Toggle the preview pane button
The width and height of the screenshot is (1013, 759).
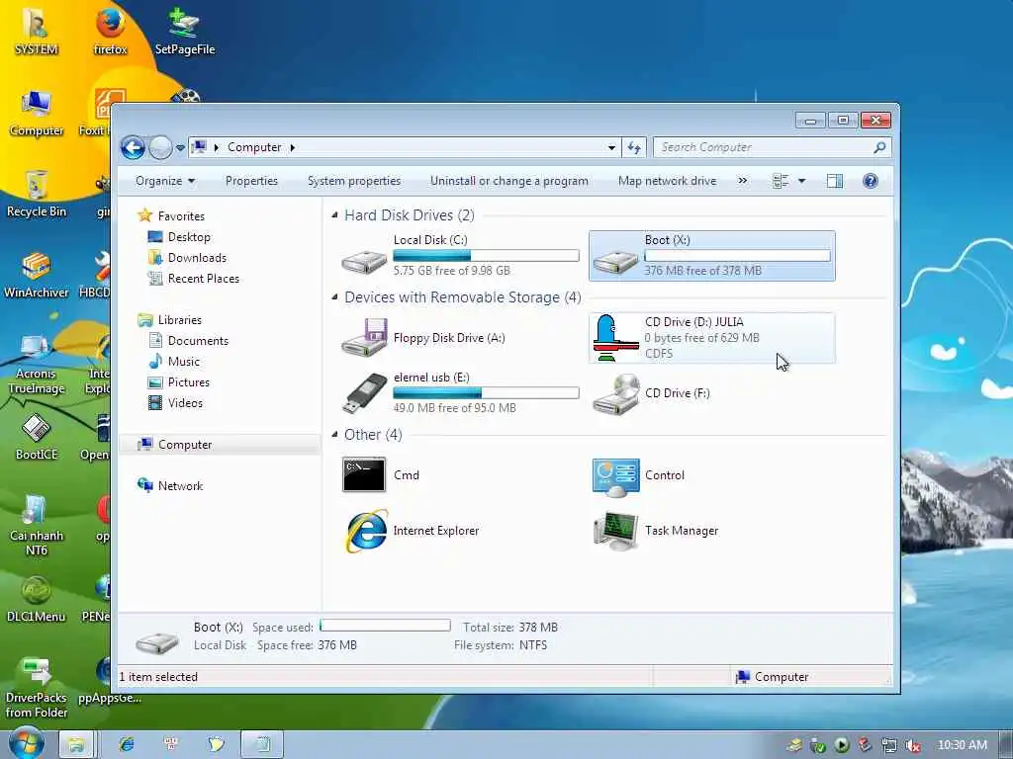[835, 182]
